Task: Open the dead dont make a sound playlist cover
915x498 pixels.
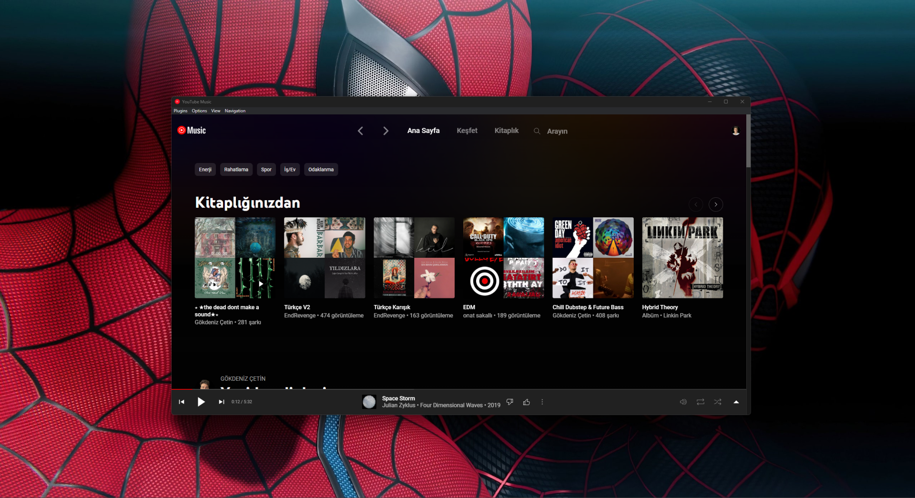Action: pos(235,258)
